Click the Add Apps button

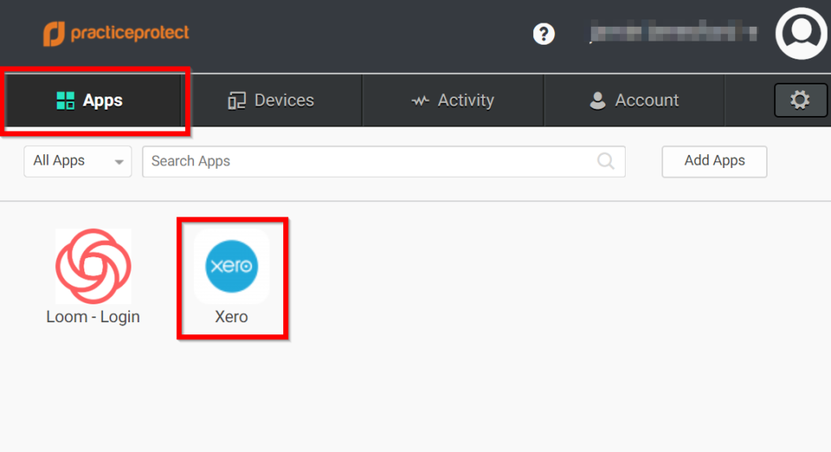pos(714,161)
